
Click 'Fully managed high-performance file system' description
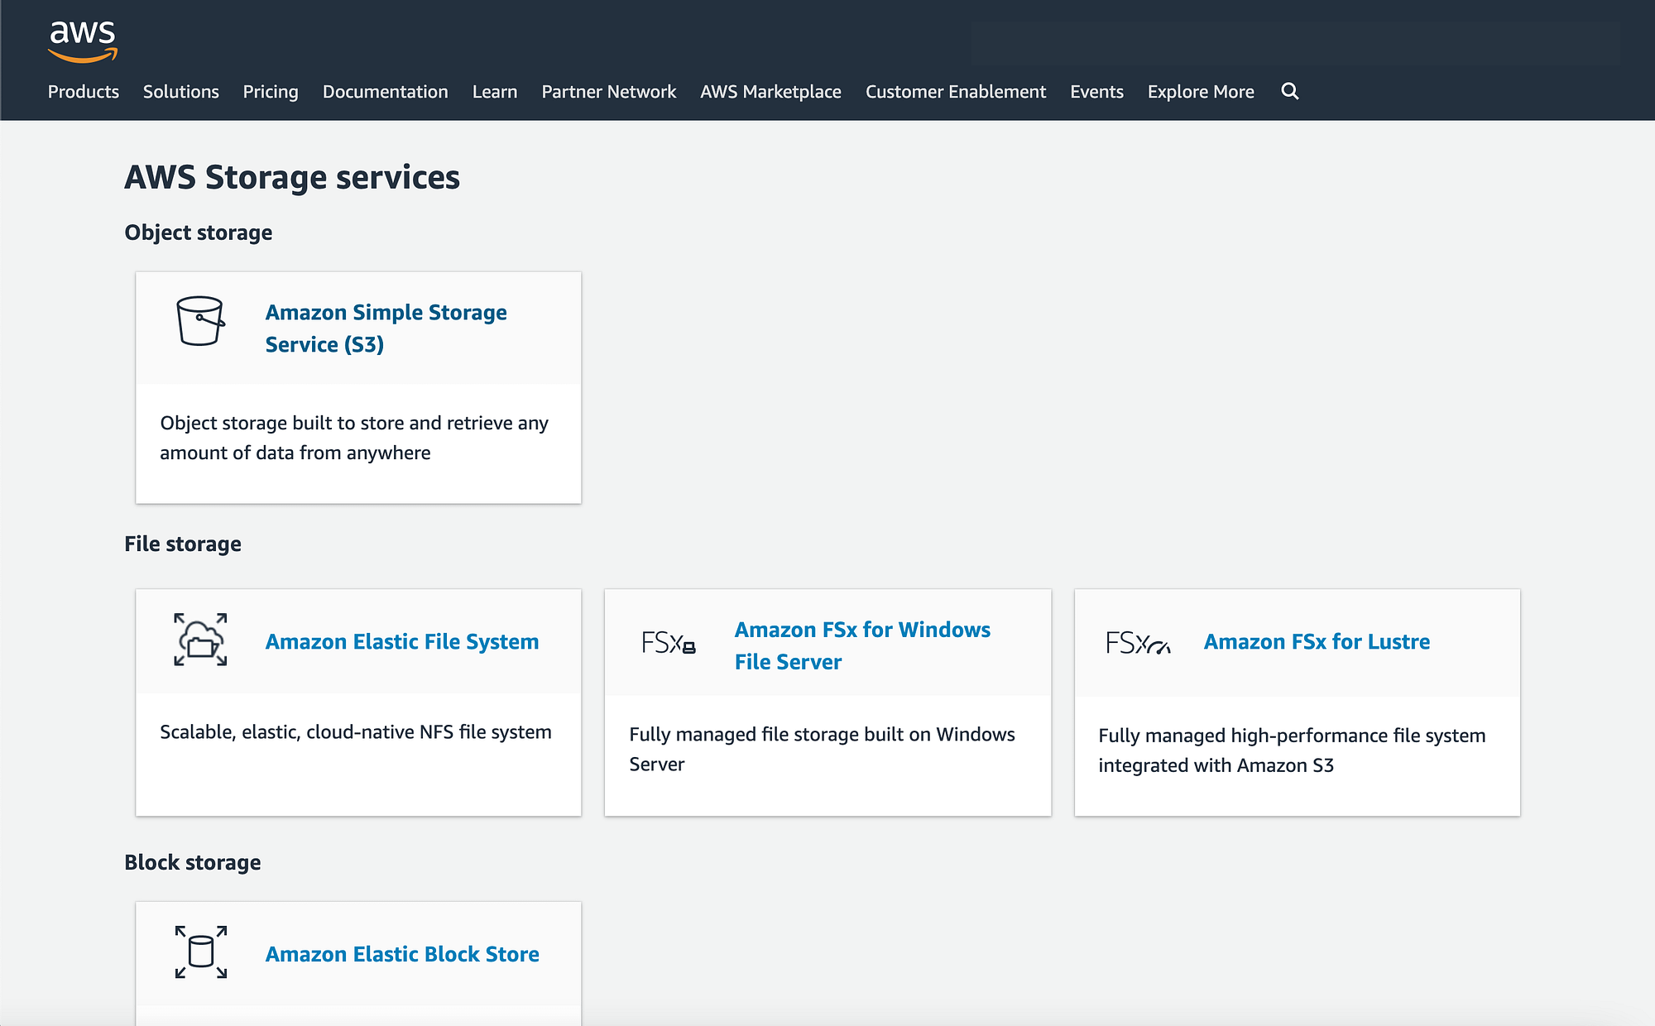pyautogui.click(x=1292, y=750)
